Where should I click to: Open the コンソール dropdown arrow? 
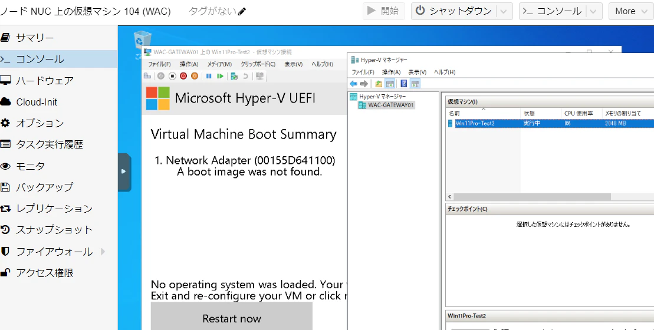[x=593, y=11]
